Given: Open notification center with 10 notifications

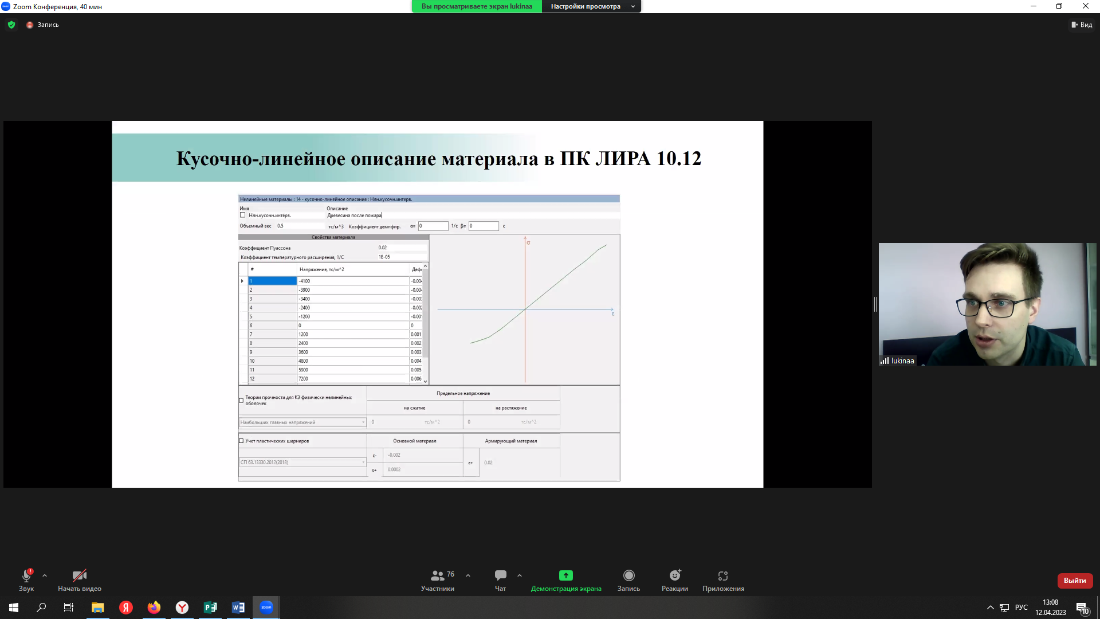Looking at the screenshot, I should click(x=1083, y=608).
